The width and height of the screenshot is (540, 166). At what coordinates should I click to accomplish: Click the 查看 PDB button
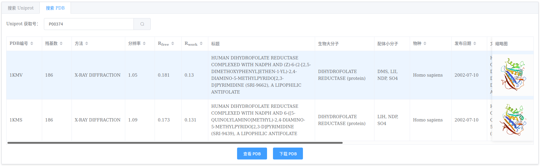click(x=252, y=154)
